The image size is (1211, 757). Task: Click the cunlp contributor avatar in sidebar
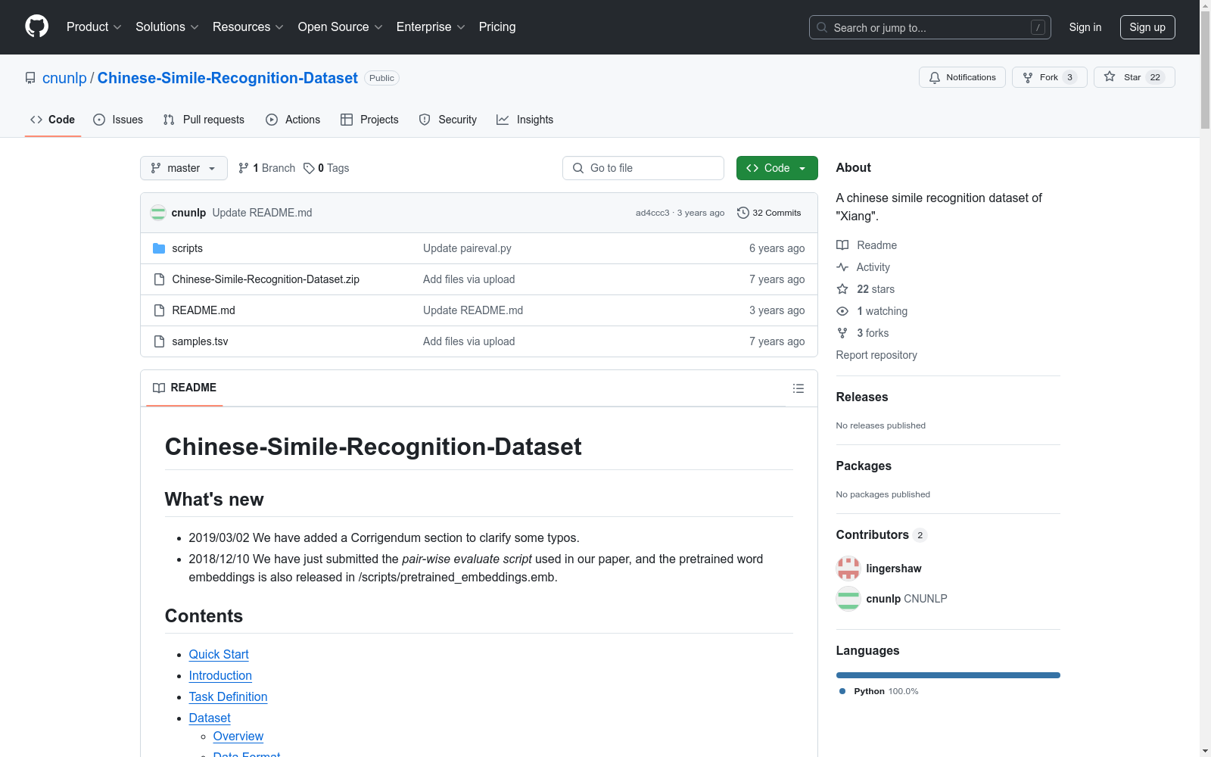tap(848, 599)
